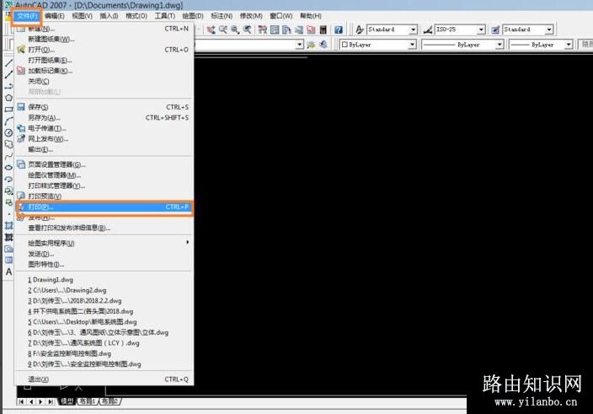593x414 pixels.
Task: Choose 退出(X) in the File menu
Action: pos(104,379)
